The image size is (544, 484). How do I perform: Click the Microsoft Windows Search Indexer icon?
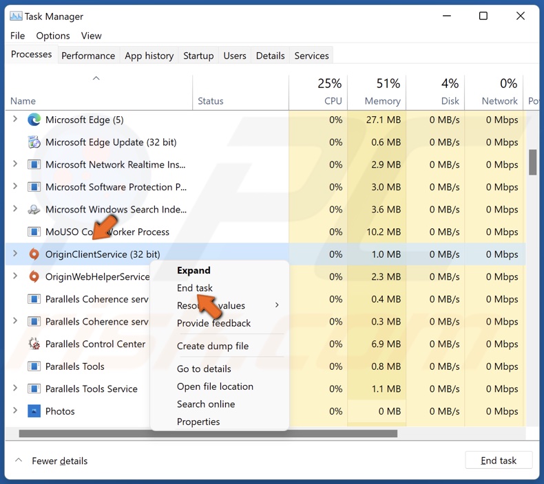(x=34, y=210)
